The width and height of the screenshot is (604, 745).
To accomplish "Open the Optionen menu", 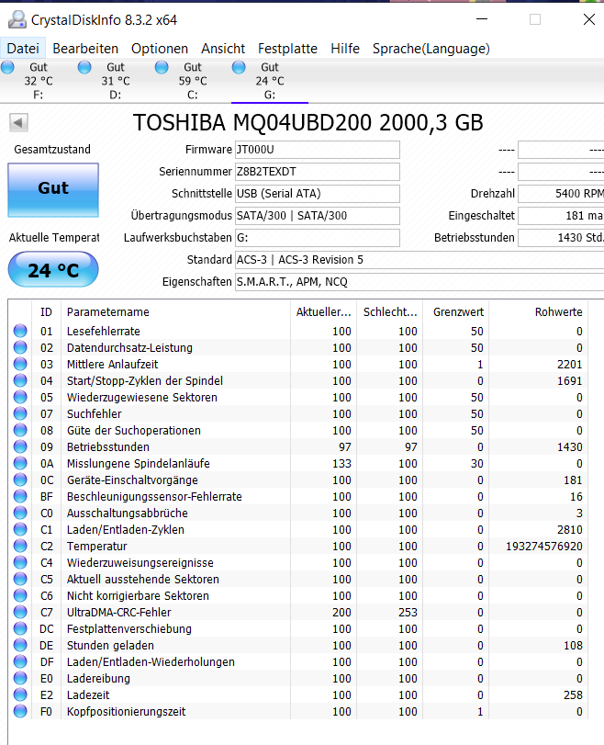I will [160, 49].
